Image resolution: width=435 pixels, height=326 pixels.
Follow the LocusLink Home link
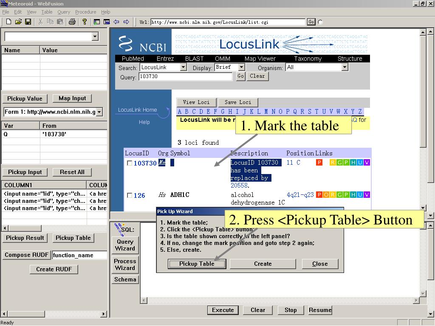coord(138,110)
